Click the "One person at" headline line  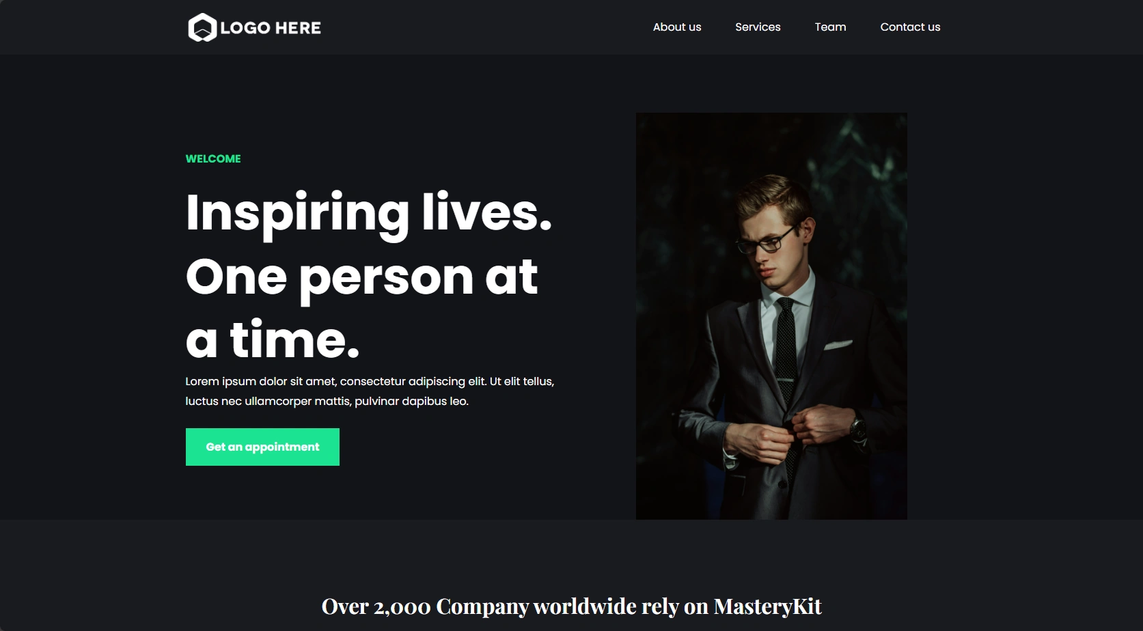362,277
